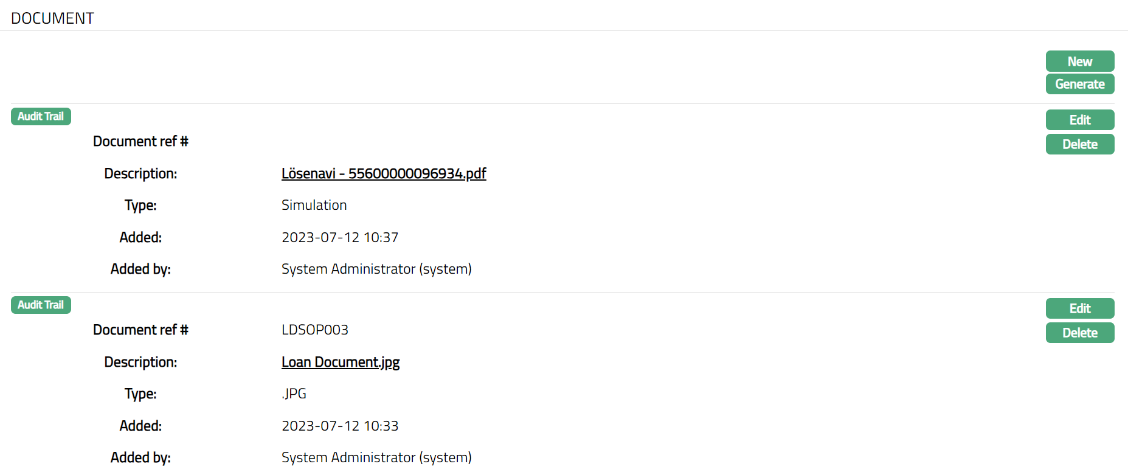Click the 2023-07-12 10:33 added timestamp
The height and width of the screenshot is (475, 1128).
(340, 426)
